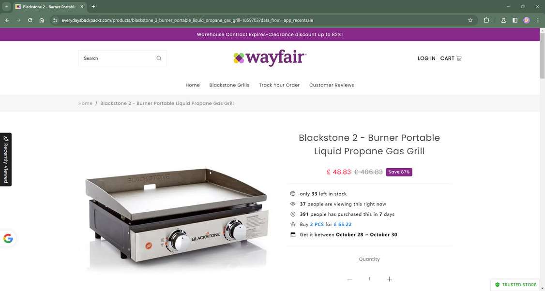This screenshot has width=545, height=291.
Task: Bookmark this page with the star icon
Action: coord(470,20)
